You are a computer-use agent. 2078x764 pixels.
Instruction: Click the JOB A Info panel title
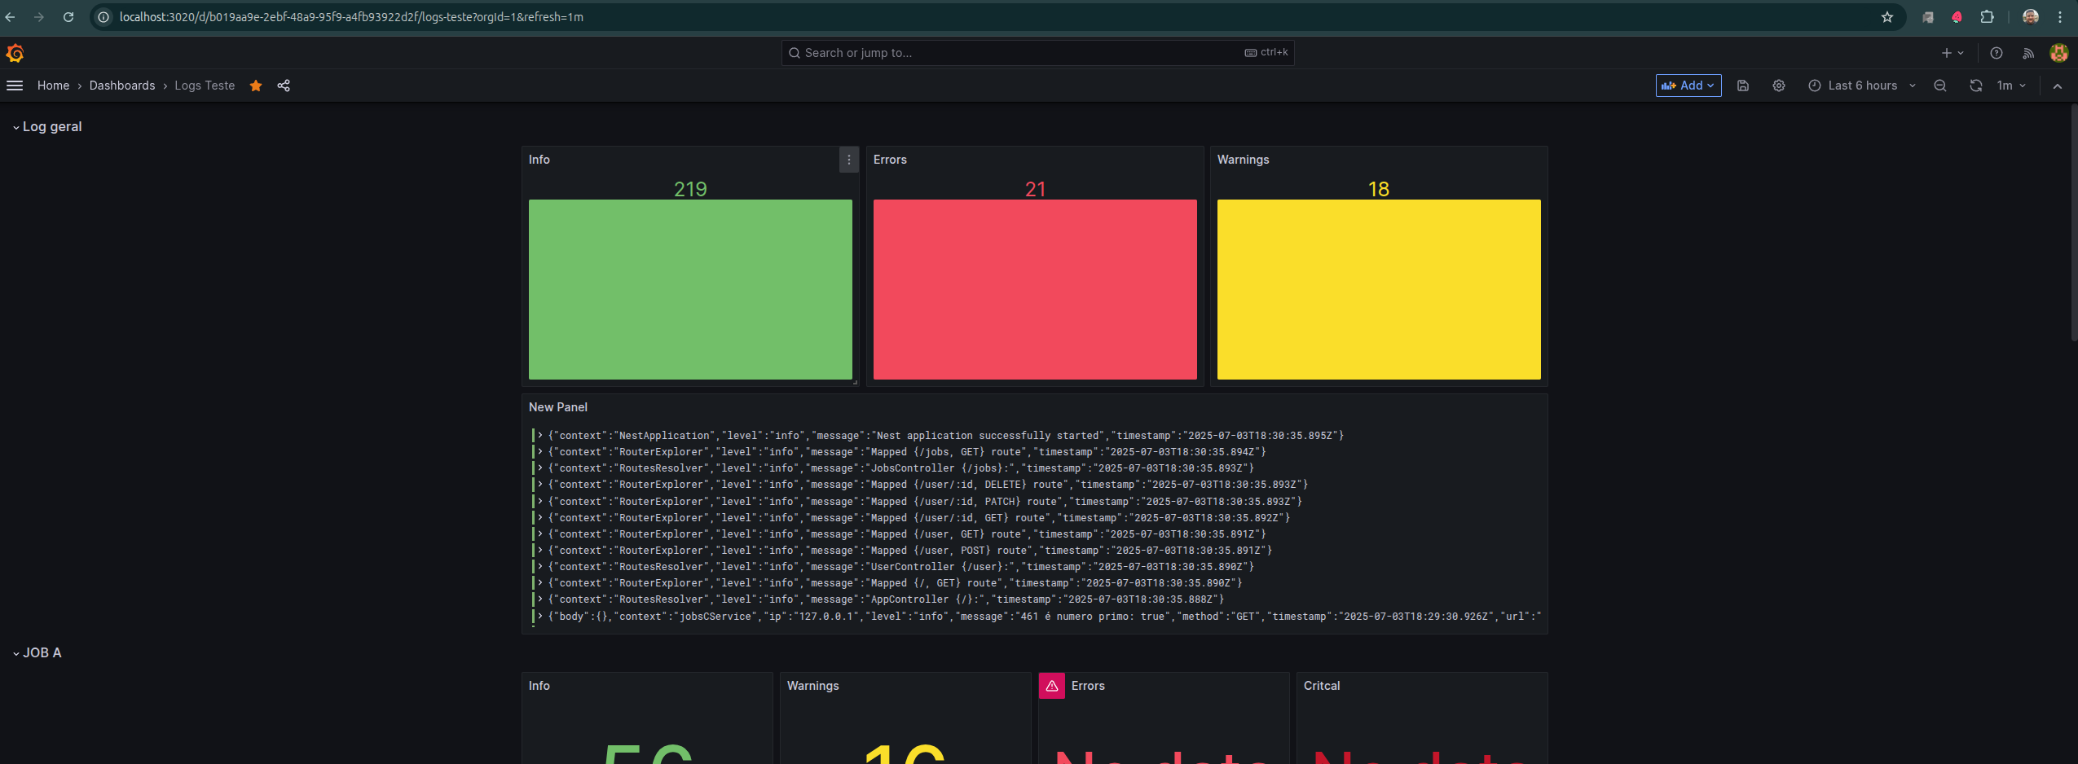tap(539, 686)
